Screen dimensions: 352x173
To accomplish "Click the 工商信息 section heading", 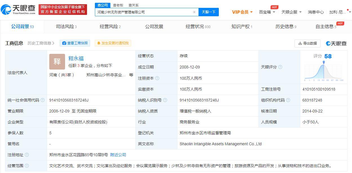I will (14, 43).
